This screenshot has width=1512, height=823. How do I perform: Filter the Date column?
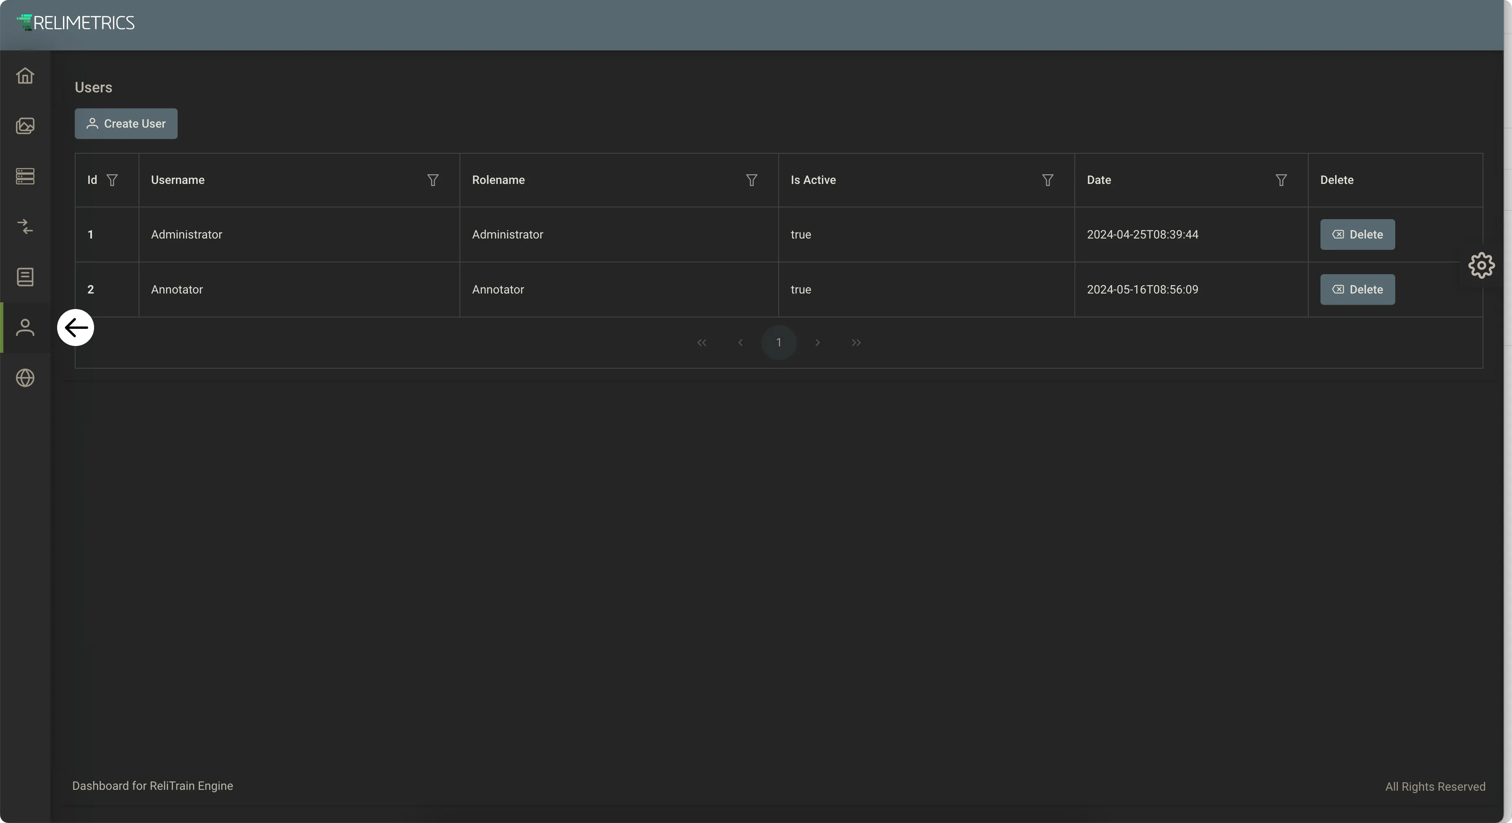point(1281,180)
